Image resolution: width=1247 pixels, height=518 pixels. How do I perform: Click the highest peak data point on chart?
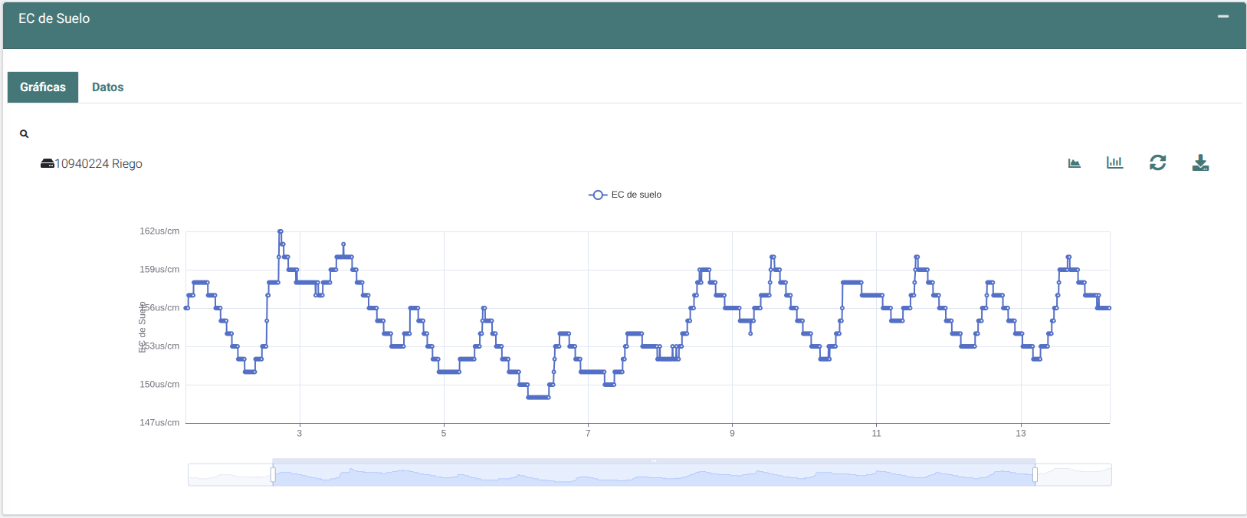click(281, 231)
